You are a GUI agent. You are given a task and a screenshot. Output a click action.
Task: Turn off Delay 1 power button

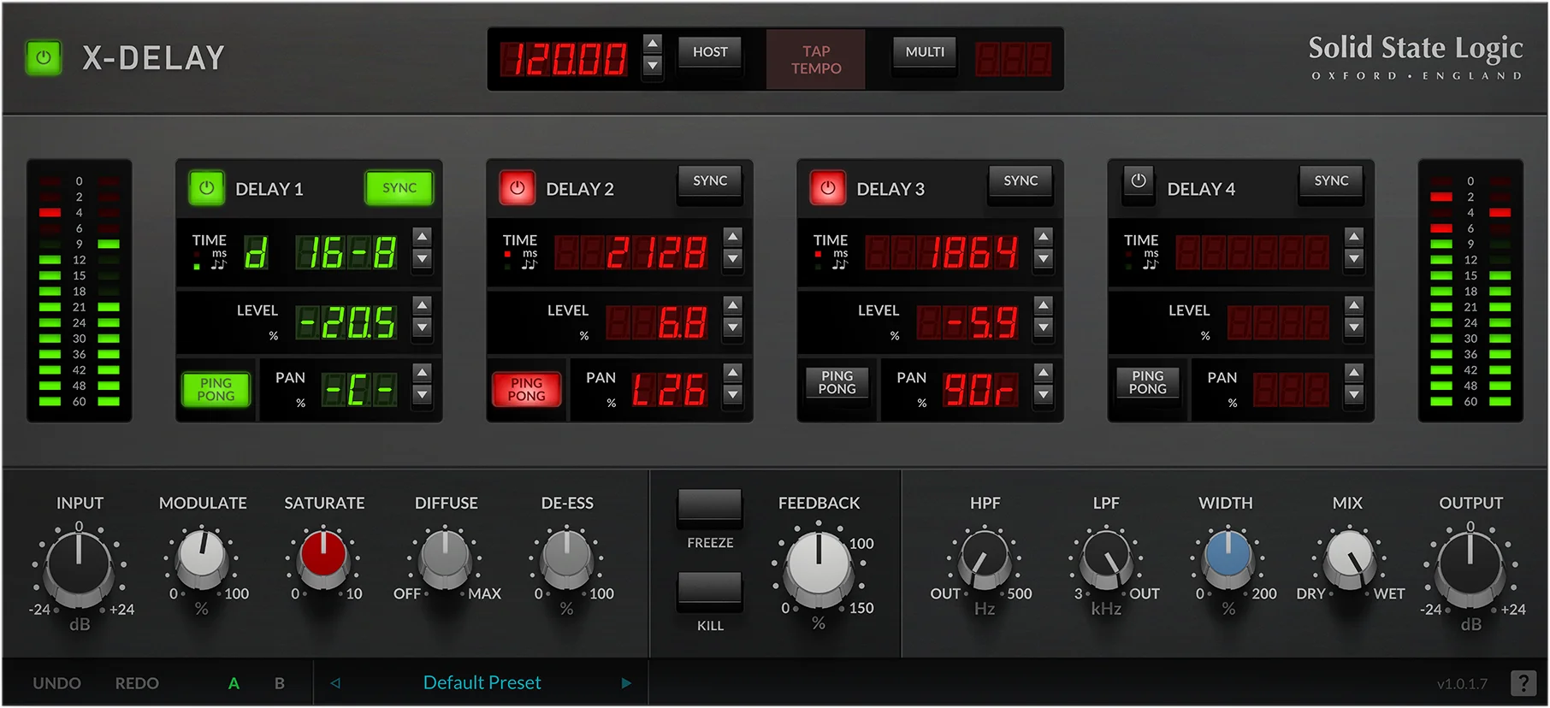click(206, 188)
